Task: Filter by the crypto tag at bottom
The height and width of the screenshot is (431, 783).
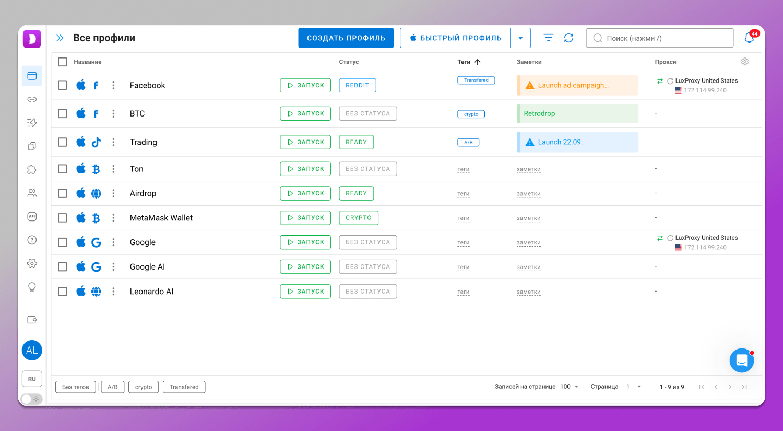Action: coord(144,387)
